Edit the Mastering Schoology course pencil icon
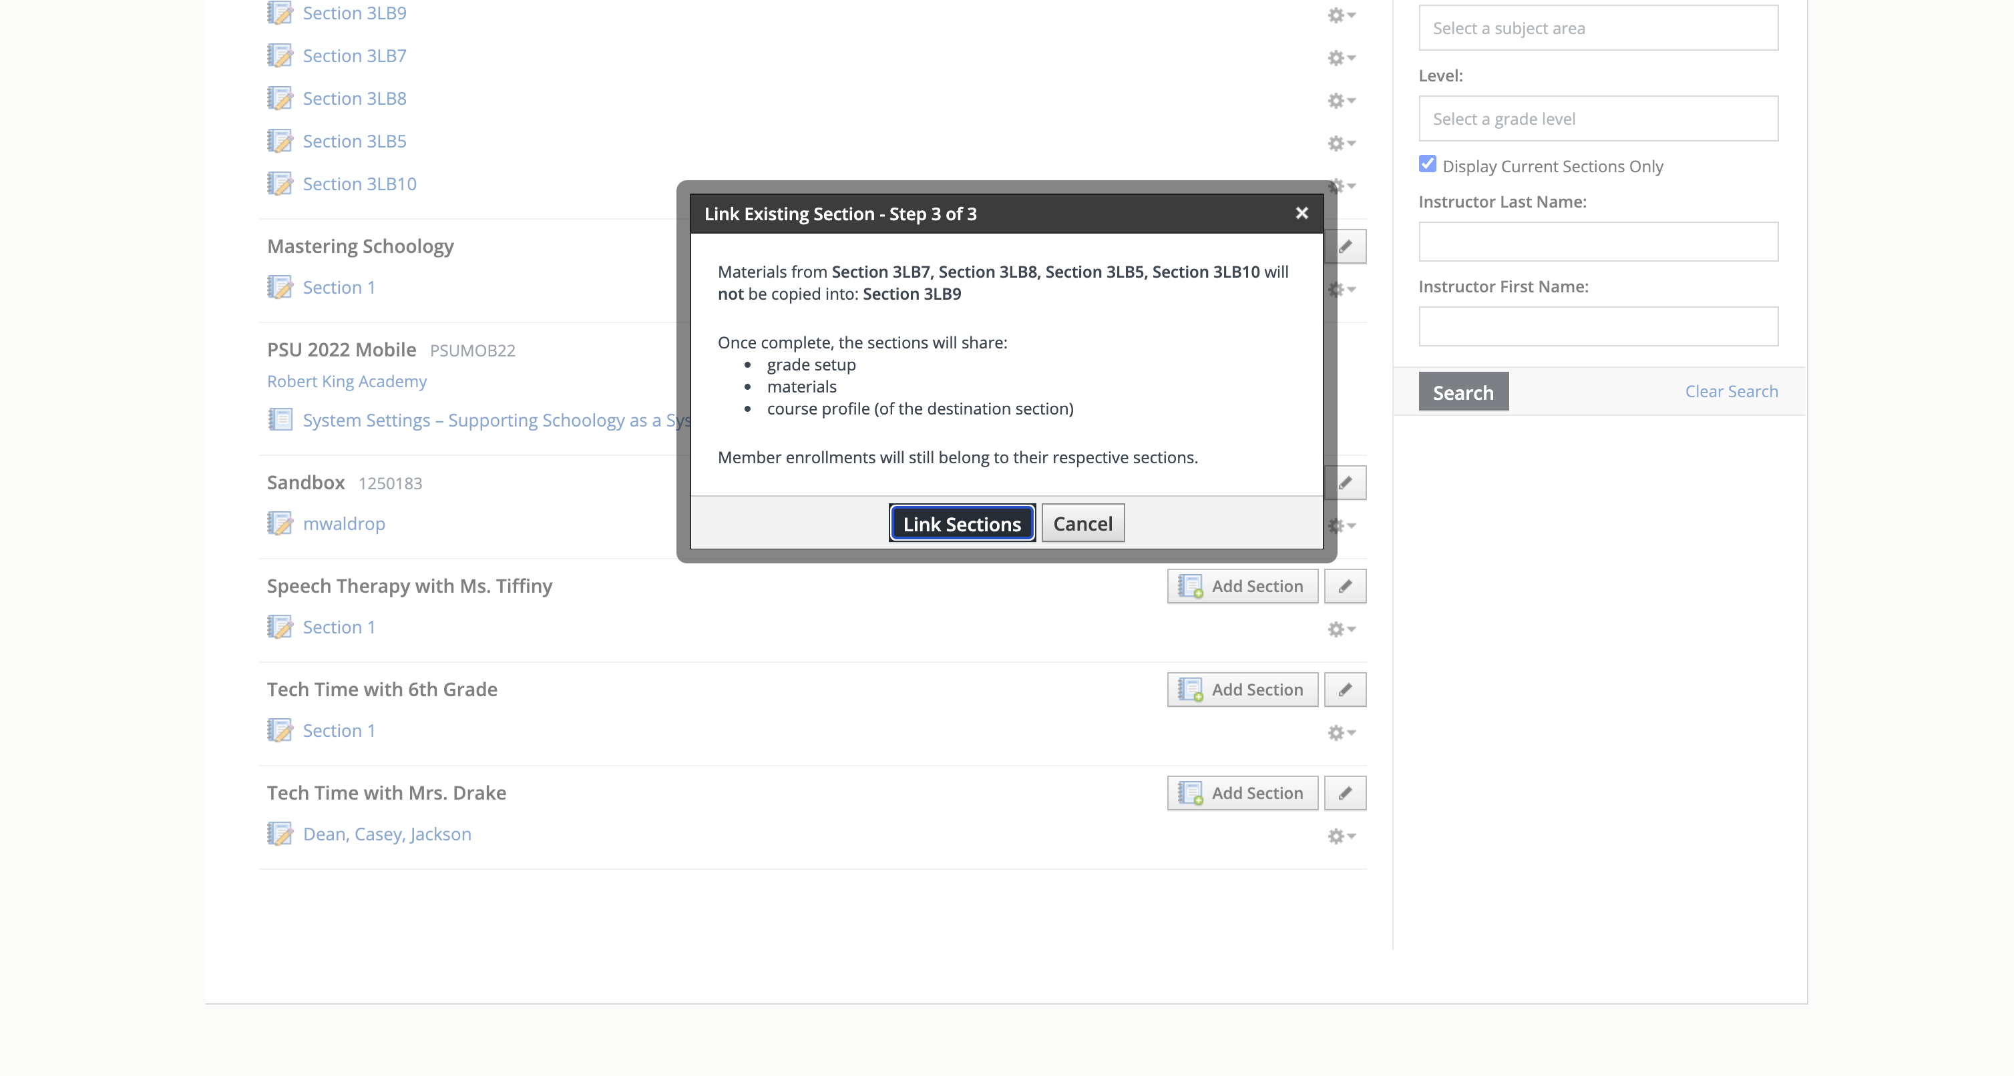The height and width of the screenshot is (1076, 2014). [1345, 246]
